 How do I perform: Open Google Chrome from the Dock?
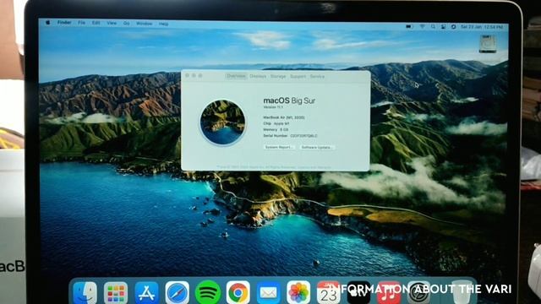tap(238, 293)
